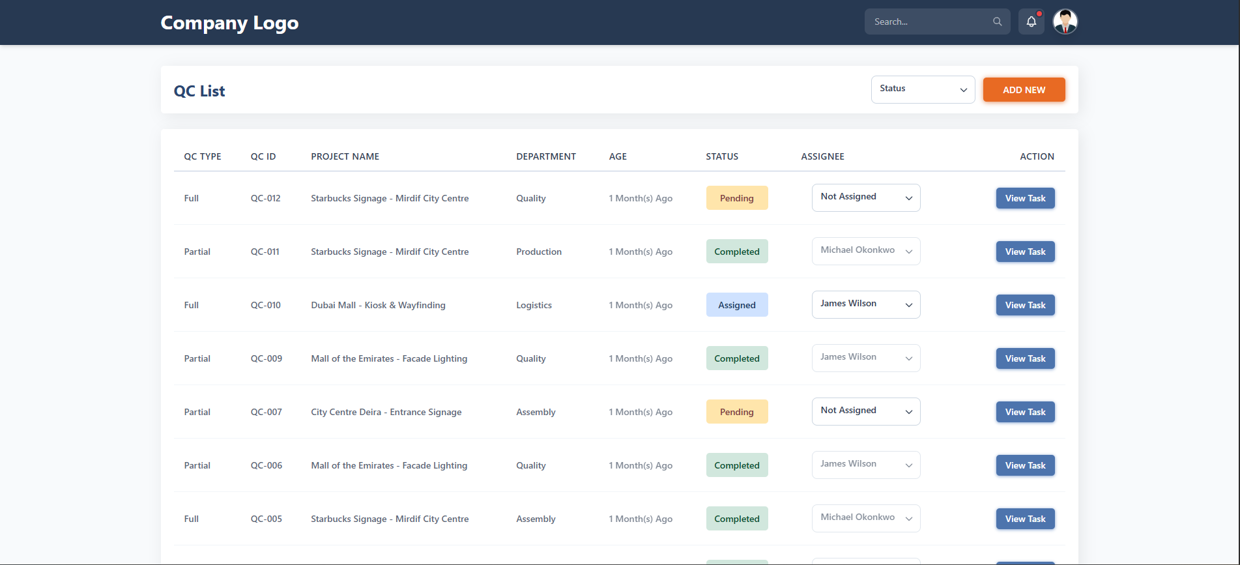The image size is (1240, 565).
Task: Click the QC ID column header
Action: (x=263, y=156)
